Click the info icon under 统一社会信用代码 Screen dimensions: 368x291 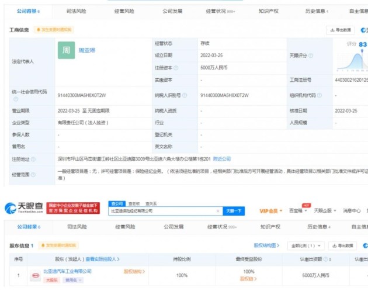point(16,99)
